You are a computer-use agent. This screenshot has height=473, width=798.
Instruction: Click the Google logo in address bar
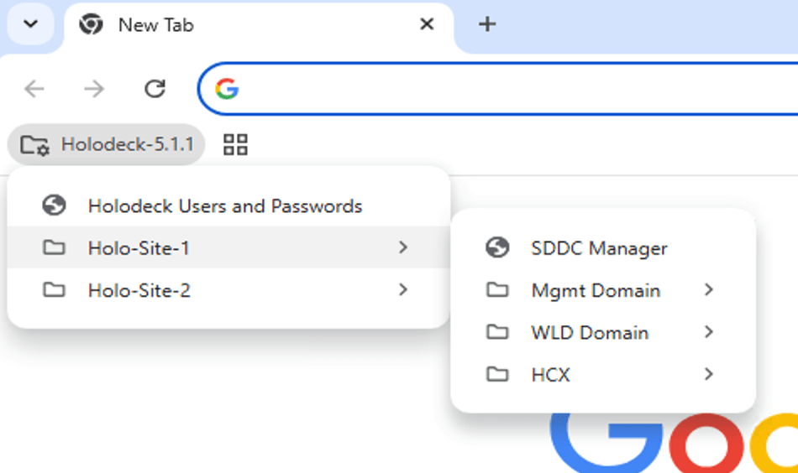pos(227,89)
